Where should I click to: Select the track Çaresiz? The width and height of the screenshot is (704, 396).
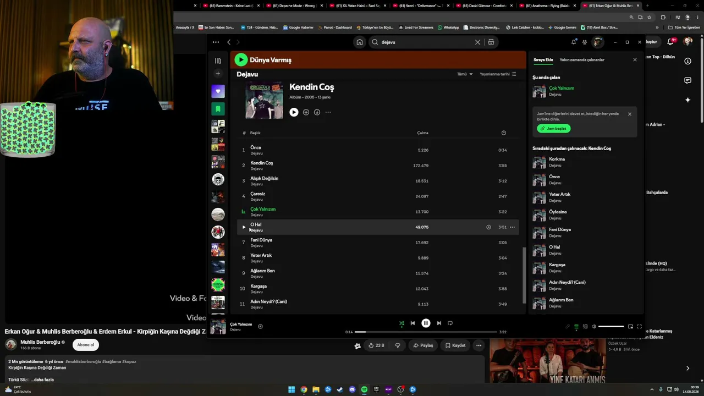click(x=379, y=196)
